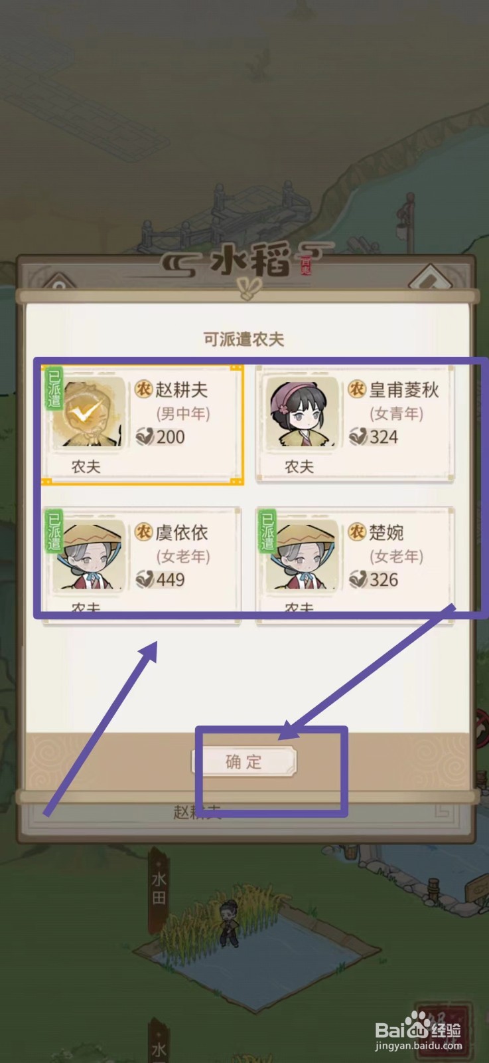Tap the strength icon next to 324
Viewport: 489px width, 1063px height.
click(x=358, y=436)
